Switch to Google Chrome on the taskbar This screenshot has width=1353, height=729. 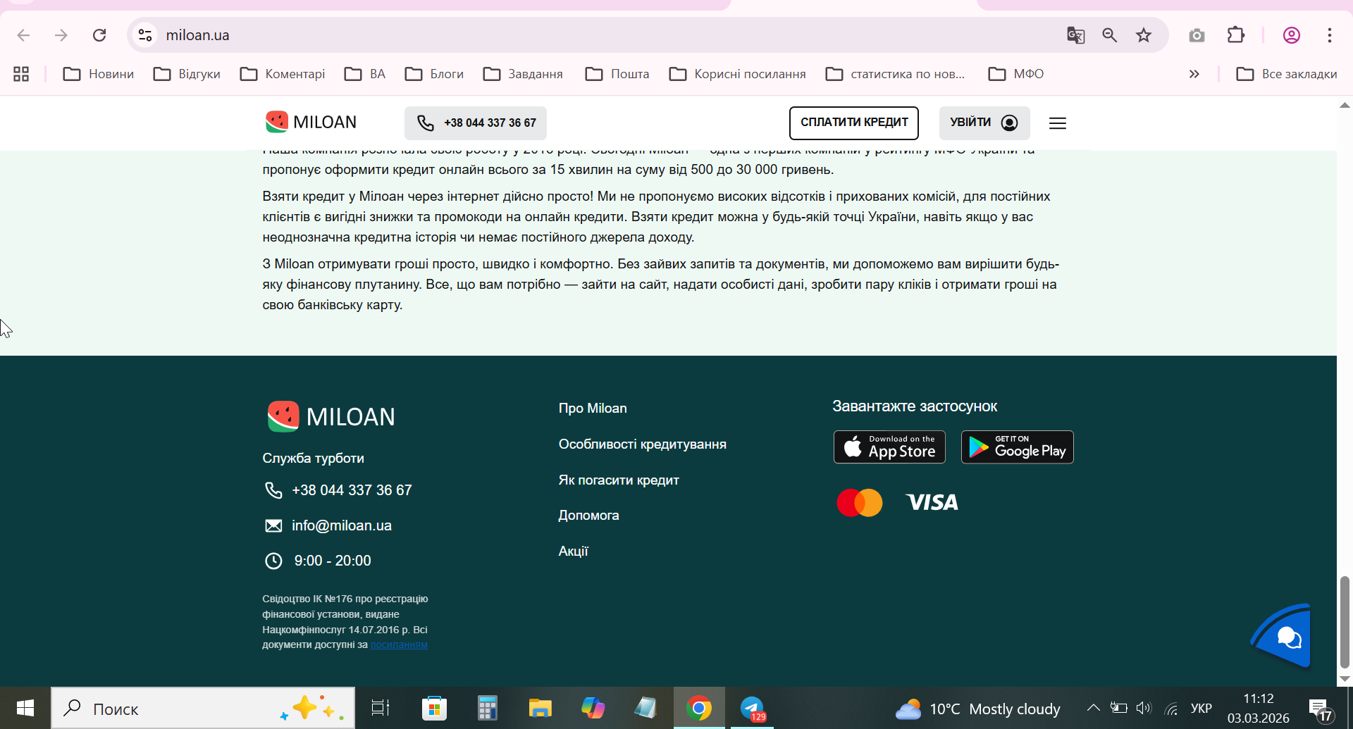(699, 708)
